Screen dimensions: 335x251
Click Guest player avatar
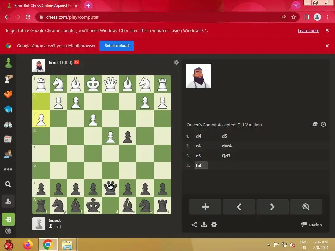pos(39,224)
